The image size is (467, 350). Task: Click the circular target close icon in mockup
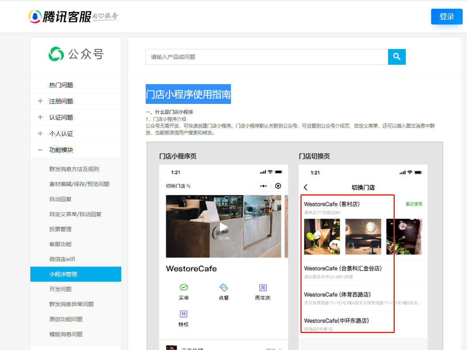[278, 186]
